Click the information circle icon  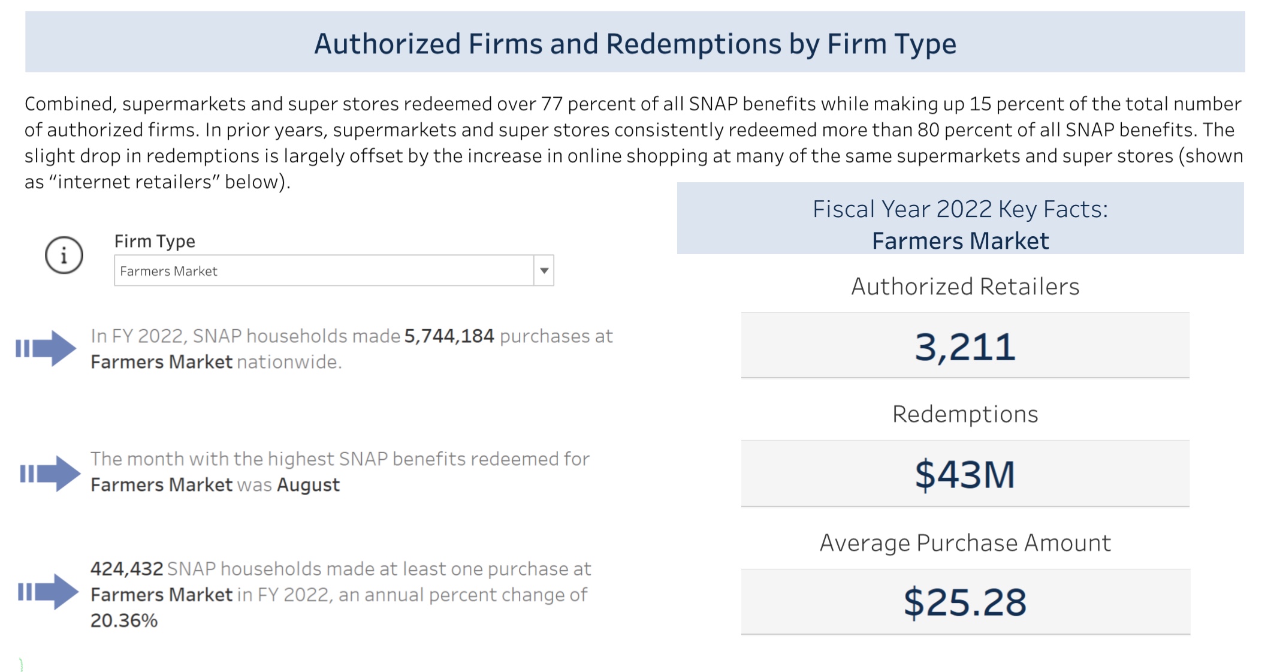coord(64,255)
